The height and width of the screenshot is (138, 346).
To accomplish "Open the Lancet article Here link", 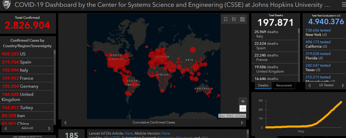I will 129,133.
